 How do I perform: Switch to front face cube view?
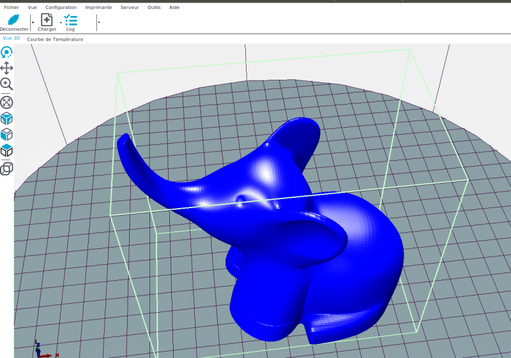(6, 135)
